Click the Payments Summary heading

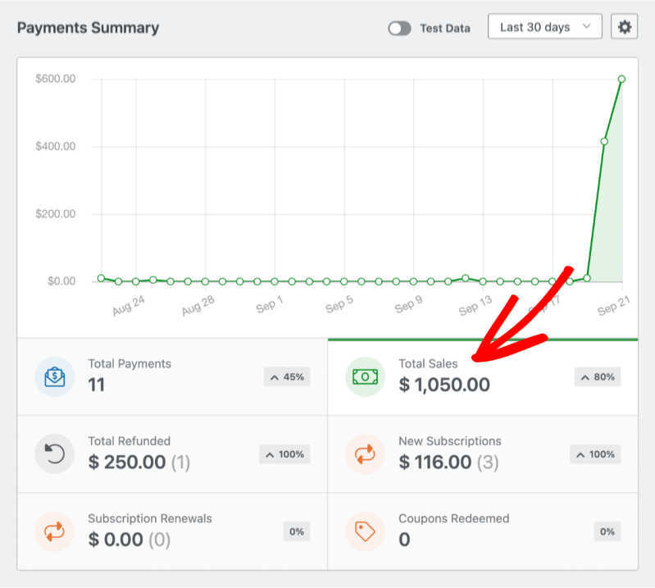tap(89, 28)
